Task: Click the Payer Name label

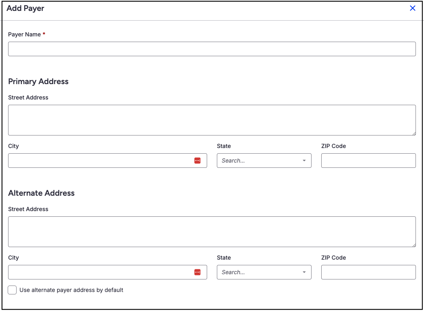Action: point(24,34)
